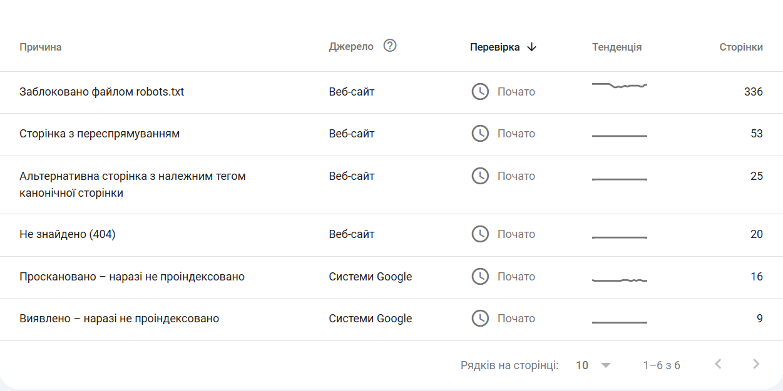Click clock icon in redirect page row
This screenshot has width=783, height=391.
pyautogui.click(x=480, y=134)
